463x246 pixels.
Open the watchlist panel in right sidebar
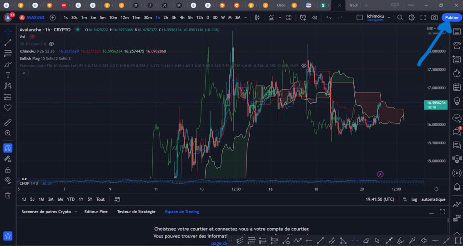pyautogui.click(x=457, y=31)
